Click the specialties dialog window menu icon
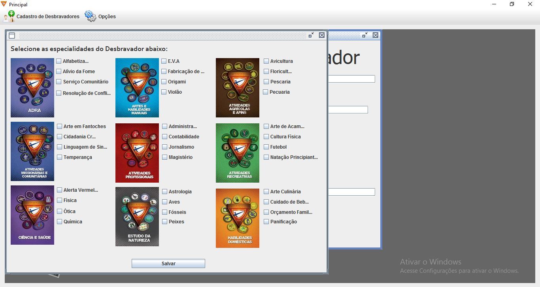The image size is (540, 287). 12,35
